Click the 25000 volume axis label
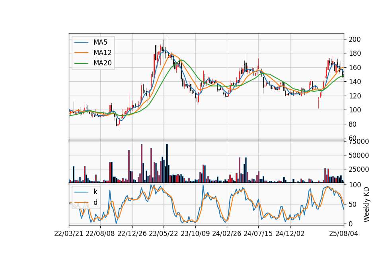The image size is (382, 275). tap(359, 169)
